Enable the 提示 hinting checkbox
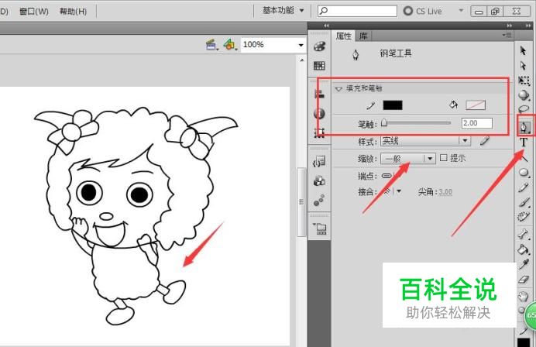This screenshot has height=347, width=536. pyautogui.click(x=443, y=157)
